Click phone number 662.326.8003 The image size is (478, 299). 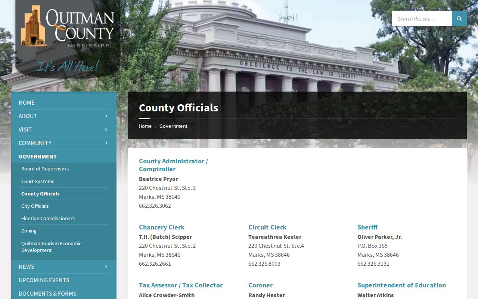(x=264, y=264)
